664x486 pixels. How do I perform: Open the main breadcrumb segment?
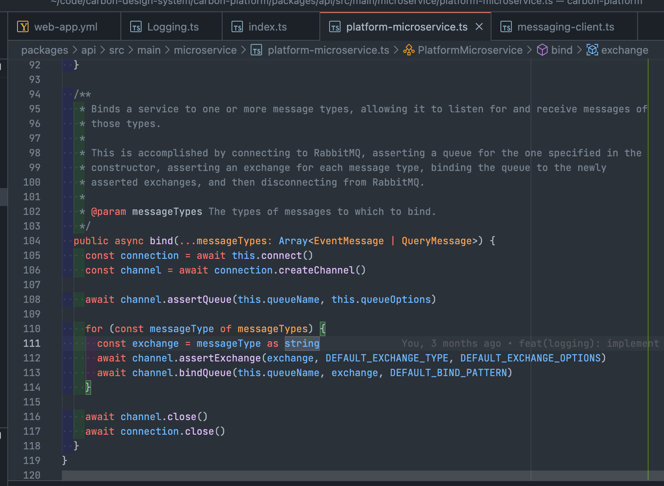(149, 50)
